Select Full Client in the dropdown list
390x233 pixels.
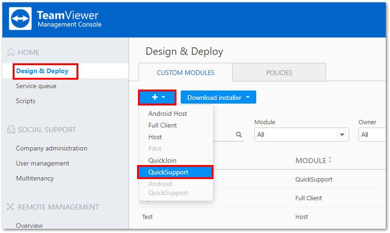[x=162, y=125]
